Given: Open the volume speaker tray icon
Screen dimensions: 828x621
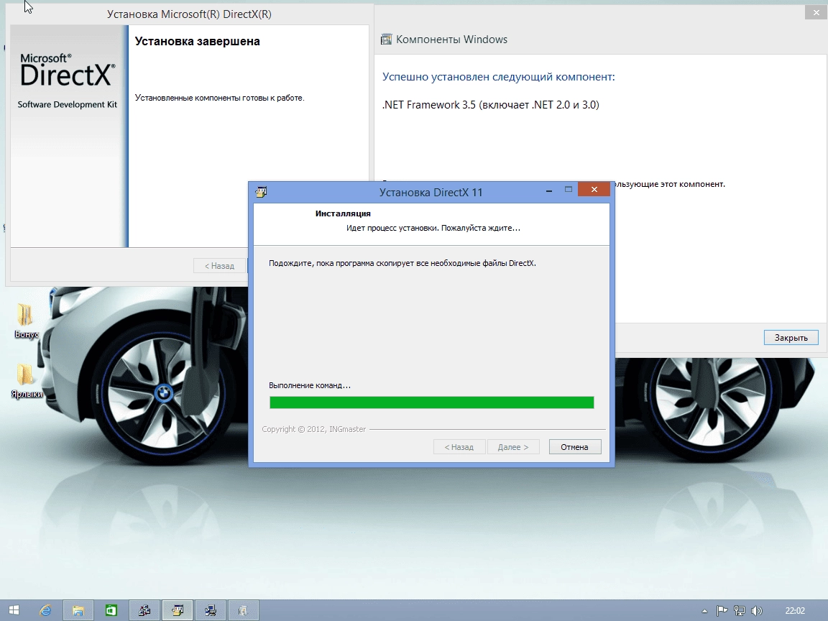Looking at the screenshot, I should [757, 611].
